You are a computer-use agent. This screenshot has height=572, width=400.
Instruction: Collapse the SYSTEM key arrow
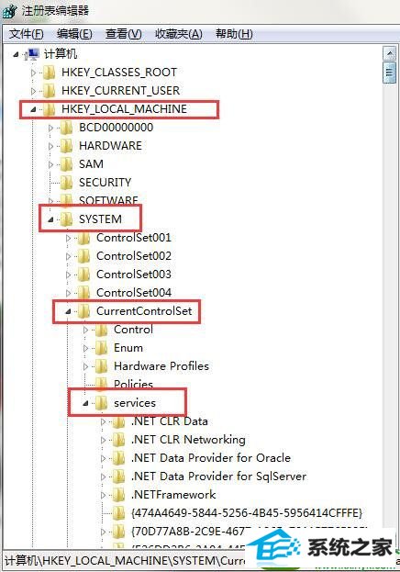click(50, 219)
